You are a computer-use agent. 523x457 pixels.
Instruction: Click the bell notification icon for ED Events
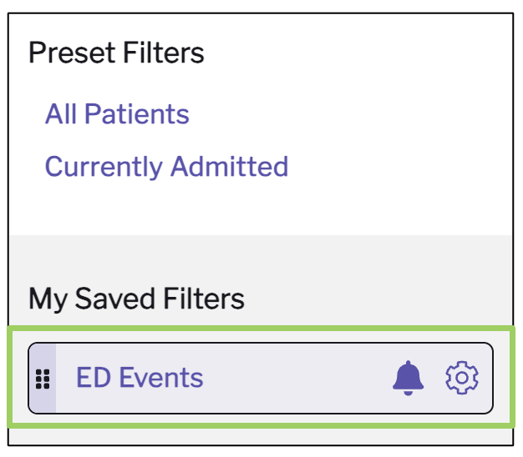408,378
